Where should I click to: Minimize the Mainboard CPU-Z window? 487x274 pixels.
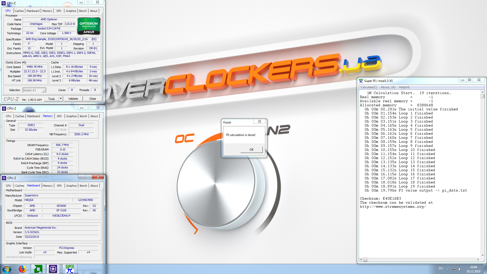82,177
